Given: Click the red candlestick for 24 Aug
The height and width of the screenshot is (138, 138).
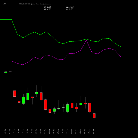Looking at the screenshot, I should point(46,105).
